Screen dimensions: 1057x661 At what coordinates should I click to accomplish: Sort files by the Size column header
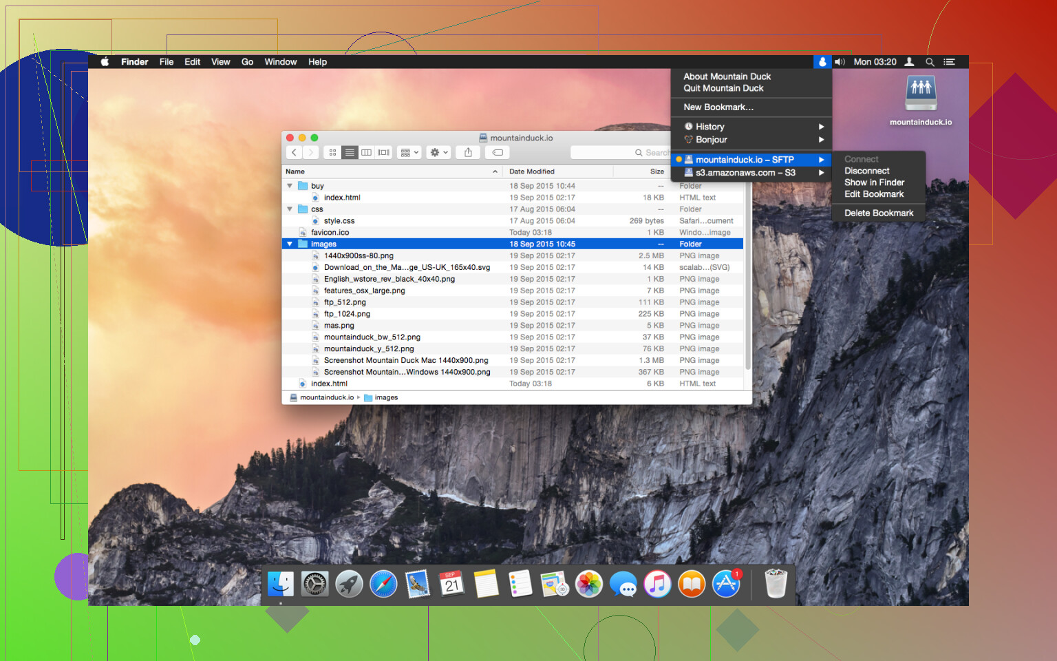click(641, 171)
